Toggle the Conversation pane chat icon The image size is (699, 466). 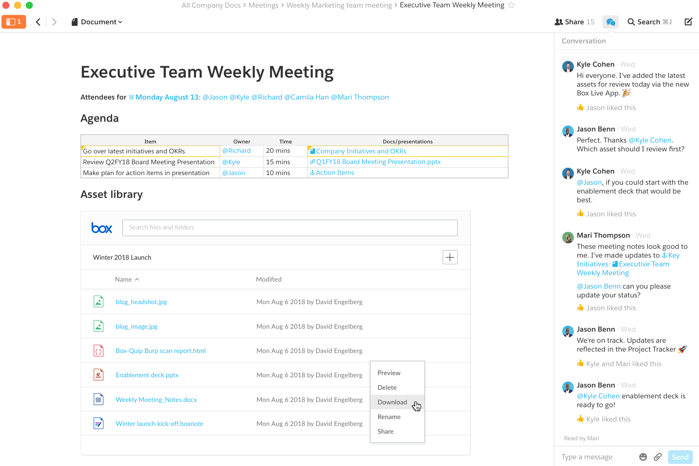click(610, 22)
